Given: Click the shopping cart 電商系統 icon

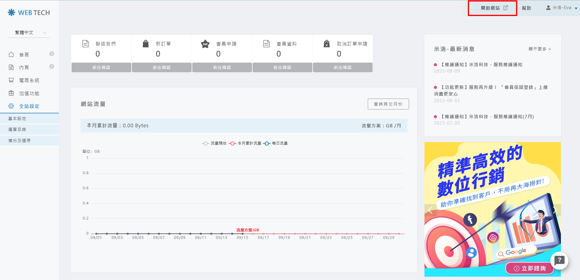Looking at the screenshot, I should (11, 80).
